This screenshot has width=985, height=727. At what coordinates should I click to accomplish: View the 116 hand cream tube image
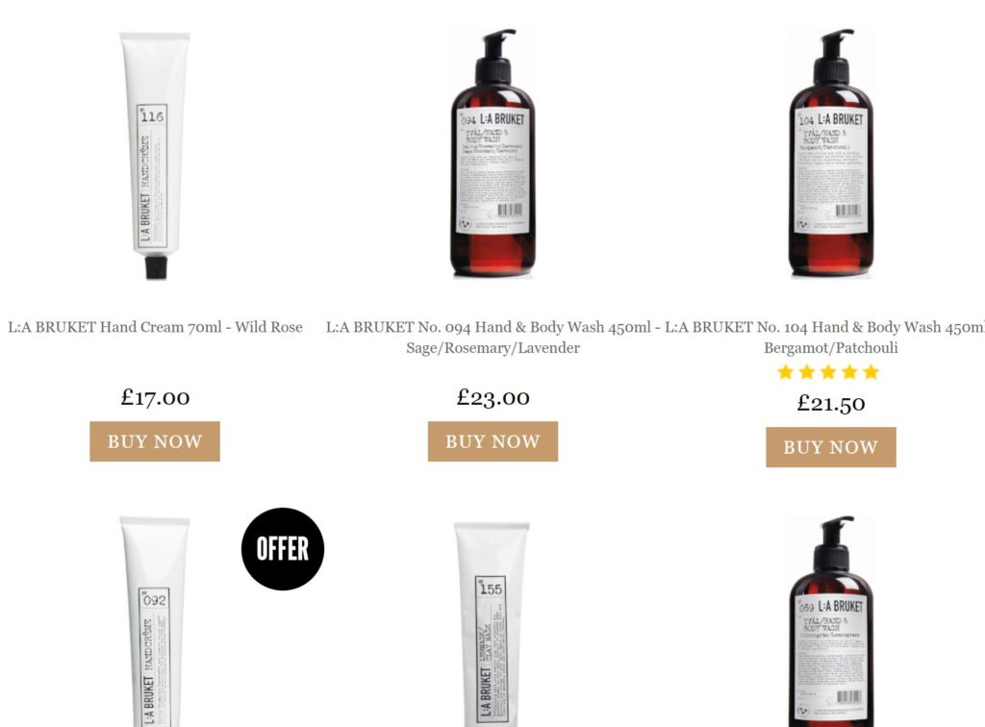tap(155, 155)
